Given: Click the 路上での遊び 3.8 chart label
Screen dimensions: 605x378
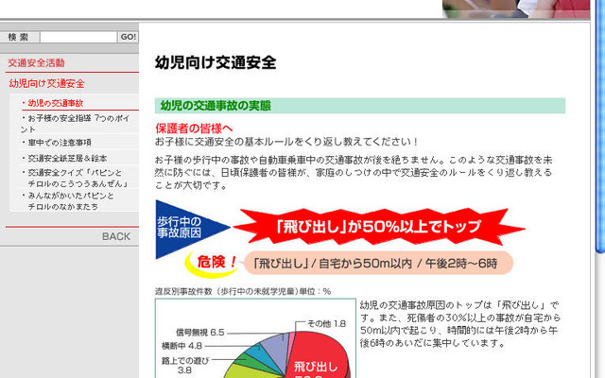Looking at the screenshot, I should click(x=185, y=365).
